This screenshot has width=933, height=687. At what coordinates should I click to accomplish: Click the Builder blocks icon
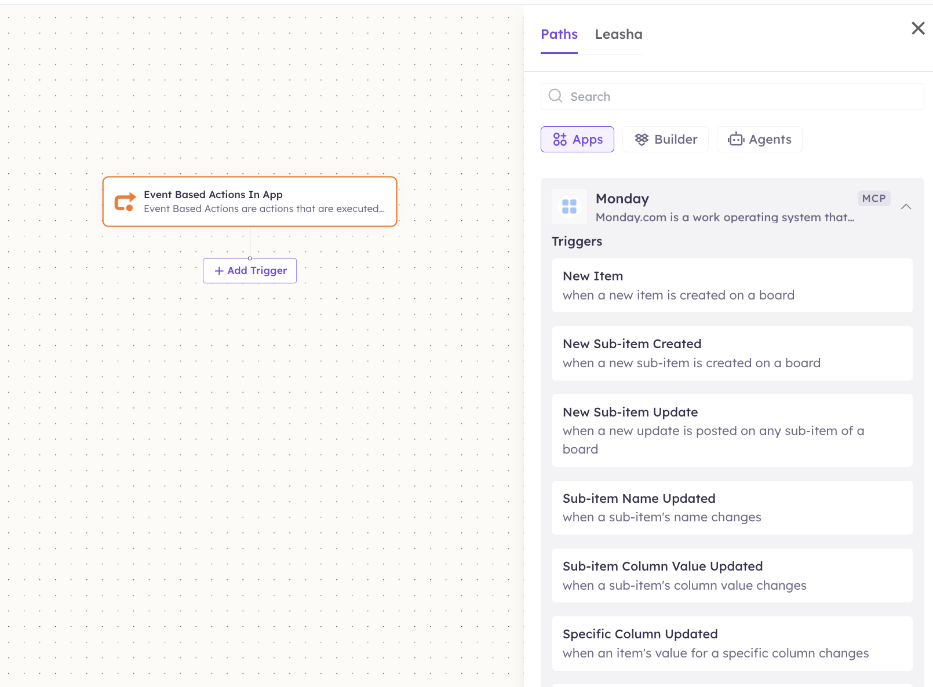tap(641, 139)
